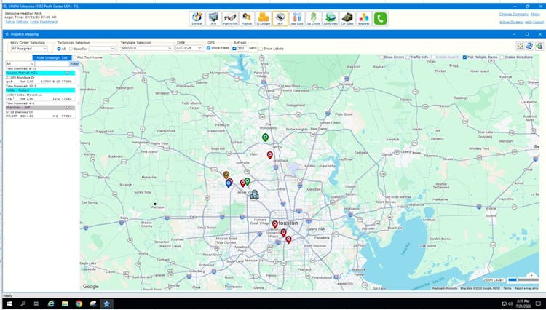Viewport: 546px width, 310px height.
Task: Select the red pin near Houston label
Action: (274, 224)
